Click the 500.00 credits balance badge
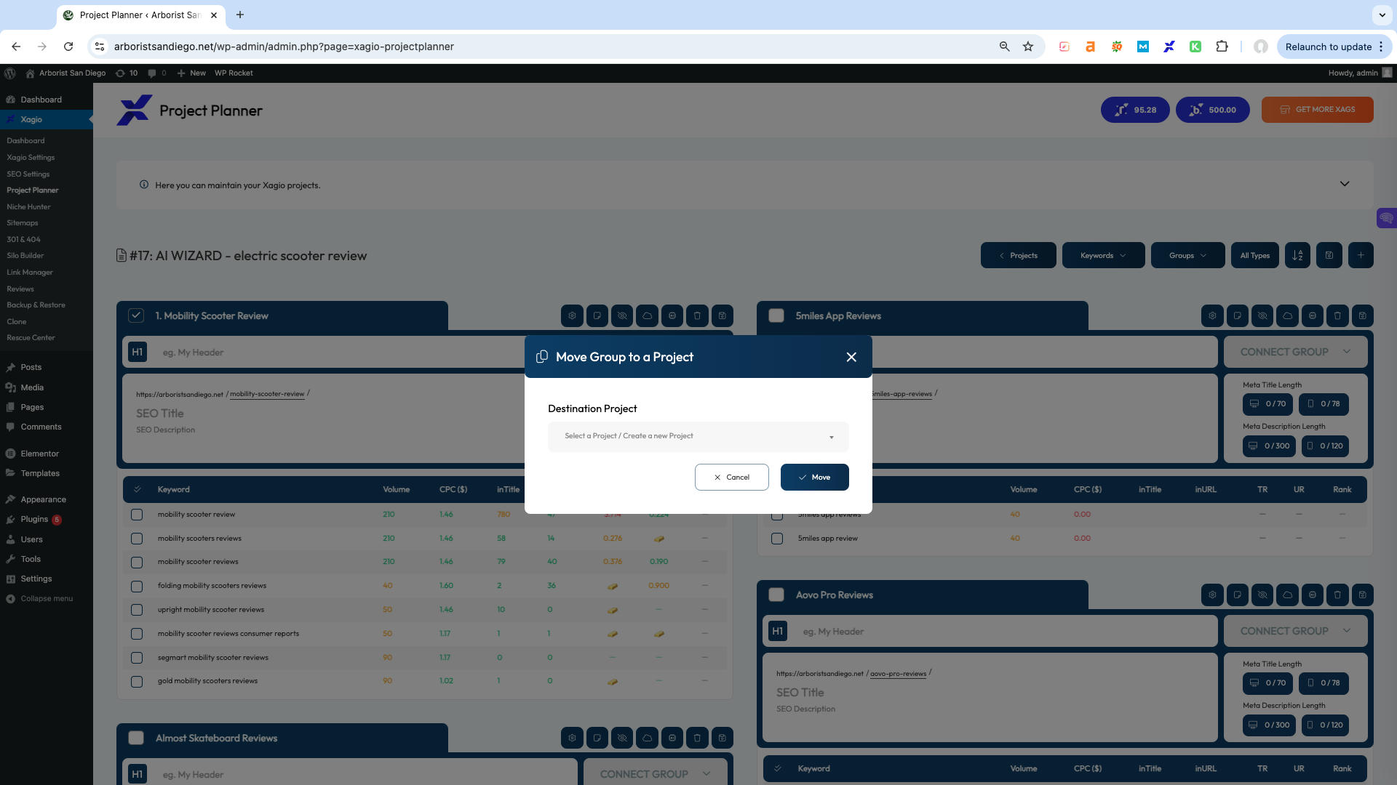Viewport: 1397px width, 785px height. (x=1212, y=110)
